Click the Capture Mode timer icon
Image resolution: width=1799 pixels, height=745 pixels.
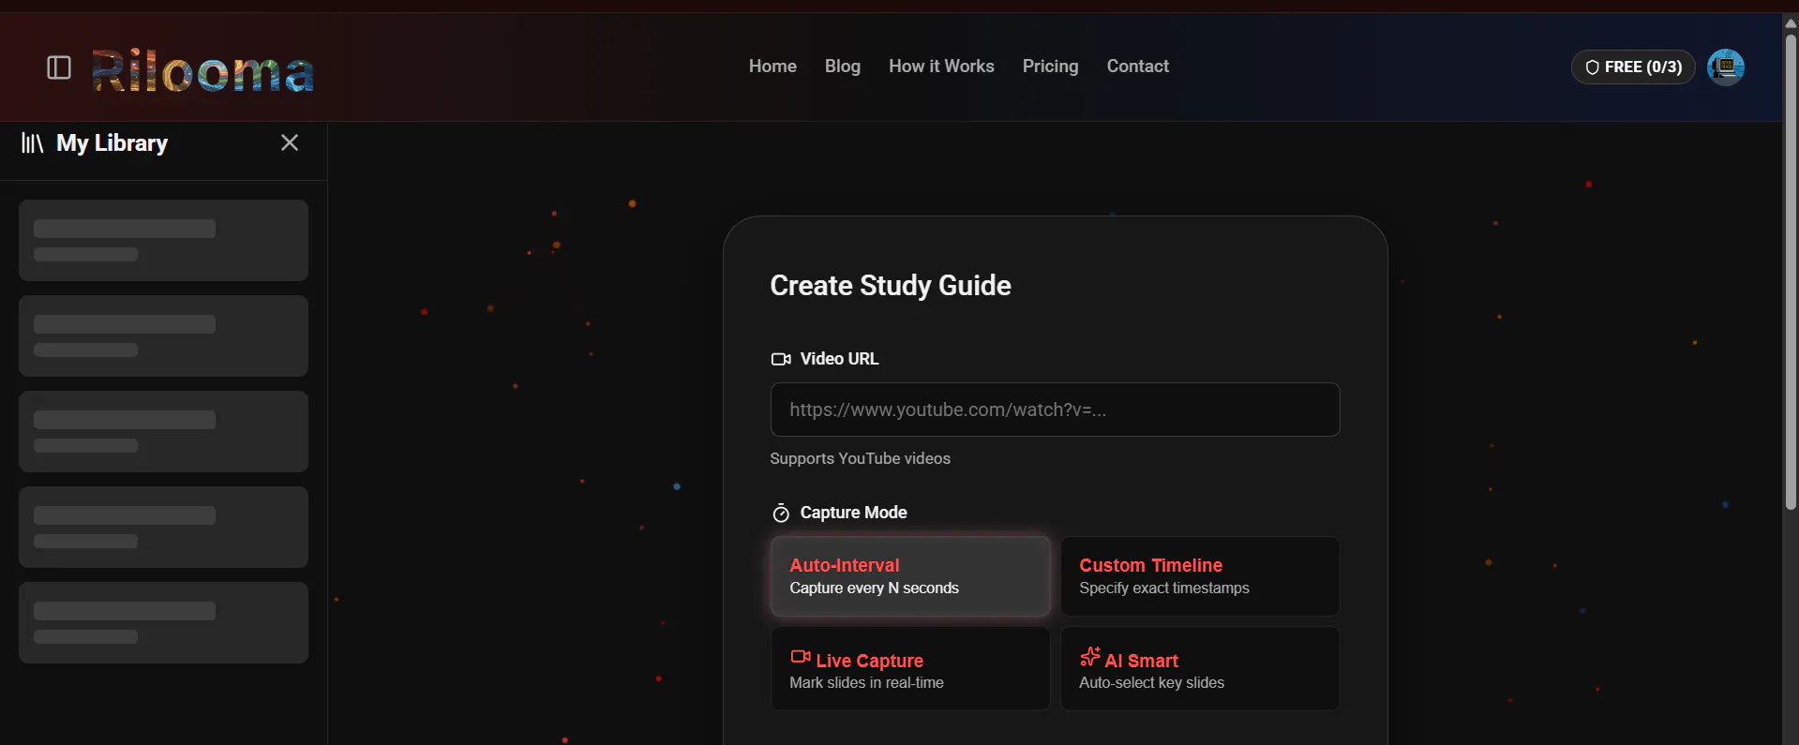[781, 513]
